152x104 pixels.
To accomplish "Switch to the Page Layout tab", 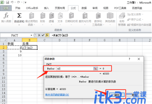I will tap(60, 8).
